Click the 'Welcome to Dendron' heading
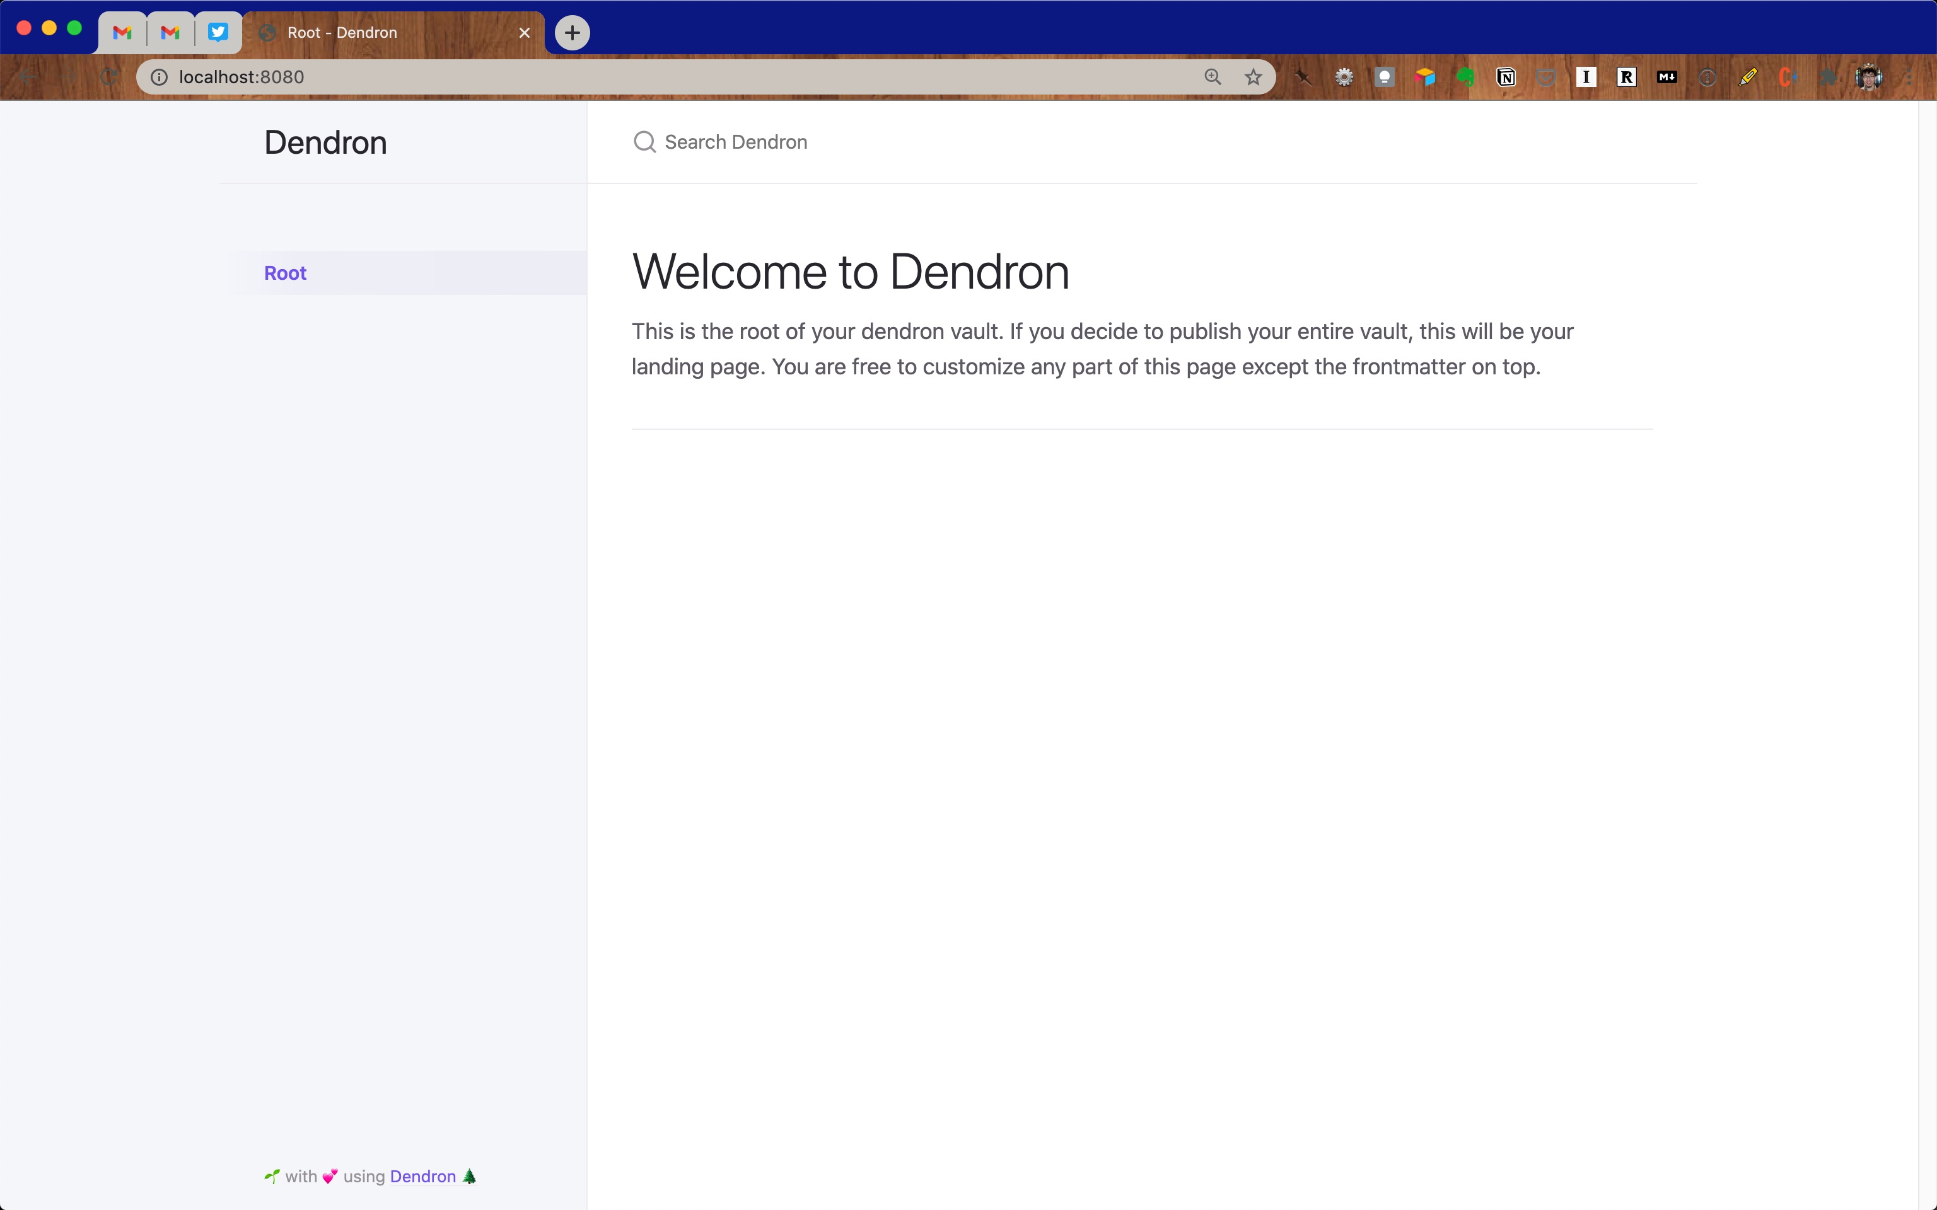This screenshot has height=1210, width=1937. [x=850, y=271]
